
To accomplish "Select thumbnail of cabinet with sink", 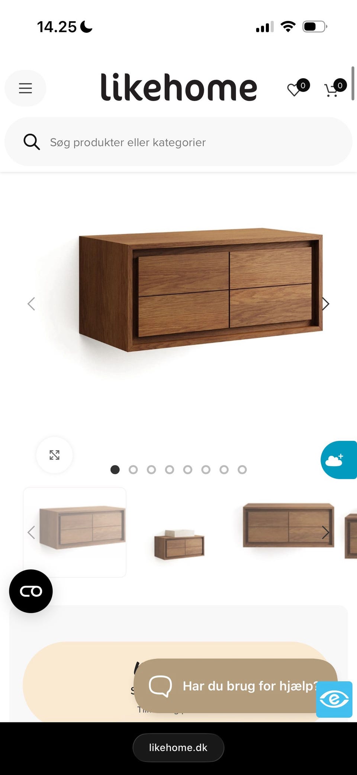I will (x=179, y=544).
